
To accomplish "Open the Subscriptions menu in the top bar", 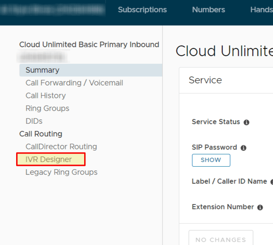I will click(142, 10).
